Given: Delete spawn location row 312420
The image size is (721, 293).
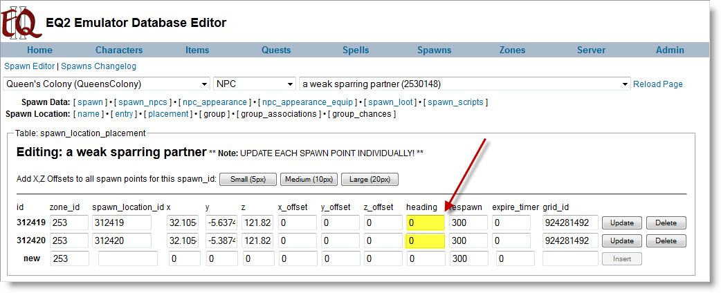Looking at the screenshot, I should pyautogui.click(x=666, y=240).
